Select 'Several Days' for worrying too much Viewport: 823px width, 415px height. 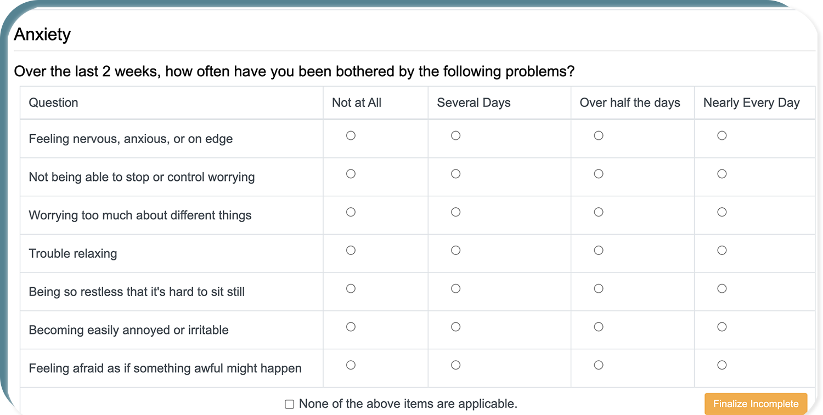(455, 212)
